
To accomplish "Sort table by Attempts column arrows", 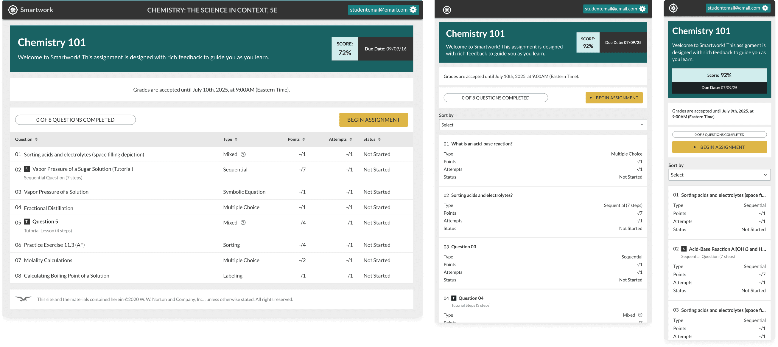I will tap(351, 139).
